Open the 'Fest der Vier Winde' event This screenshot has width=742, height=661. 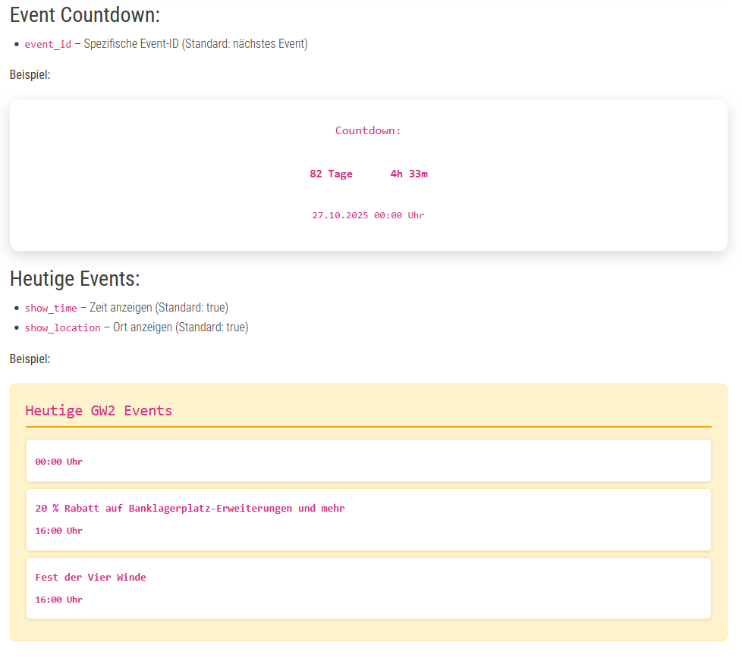[91, 578]
